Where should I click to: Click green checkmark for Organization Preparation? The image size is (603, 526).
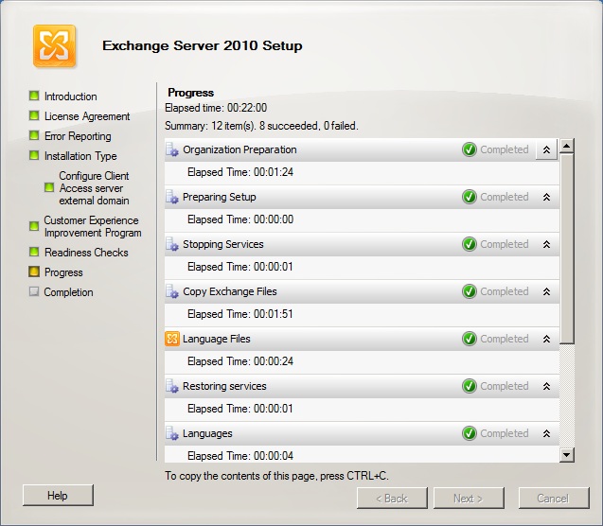tap(470, 149)
